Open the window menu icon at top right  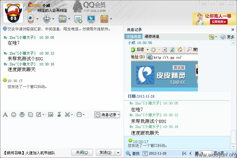point(204,3)
